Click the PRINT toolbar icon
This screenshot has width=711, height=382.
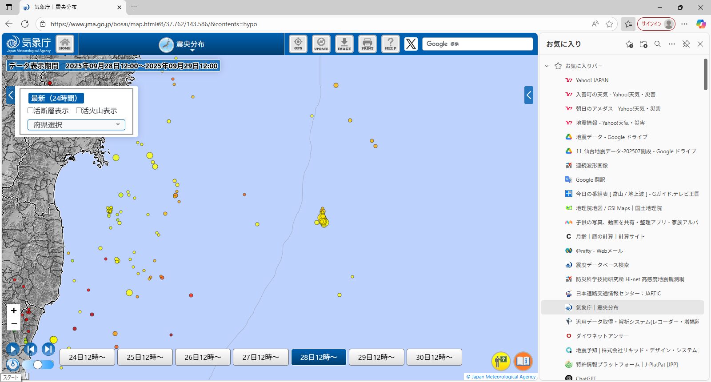pos(367,44)
